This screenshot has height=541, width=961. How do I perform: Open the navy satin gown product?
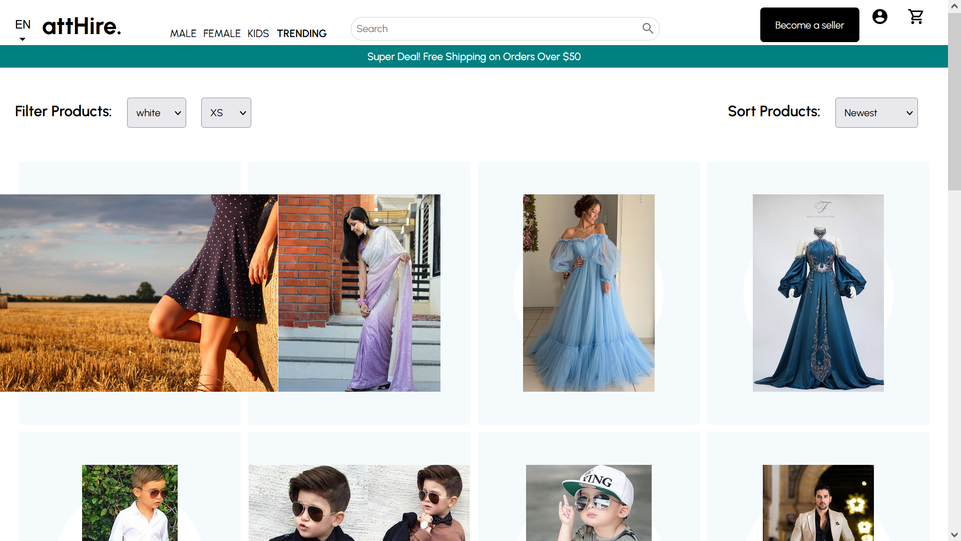pyautogui.click(x=817, y=293)
